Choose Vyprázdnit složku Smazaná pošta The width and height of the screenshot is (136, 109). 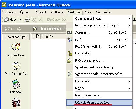click(99, 74)
